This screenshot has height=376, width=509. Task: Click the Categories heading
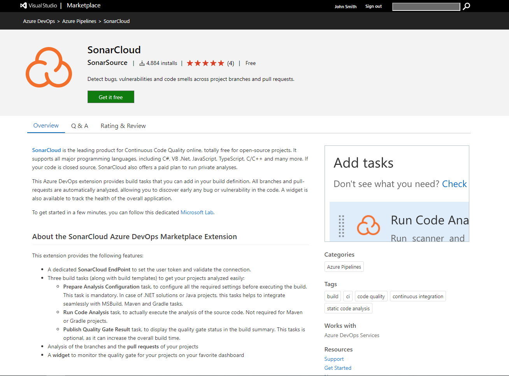[339, 254]
